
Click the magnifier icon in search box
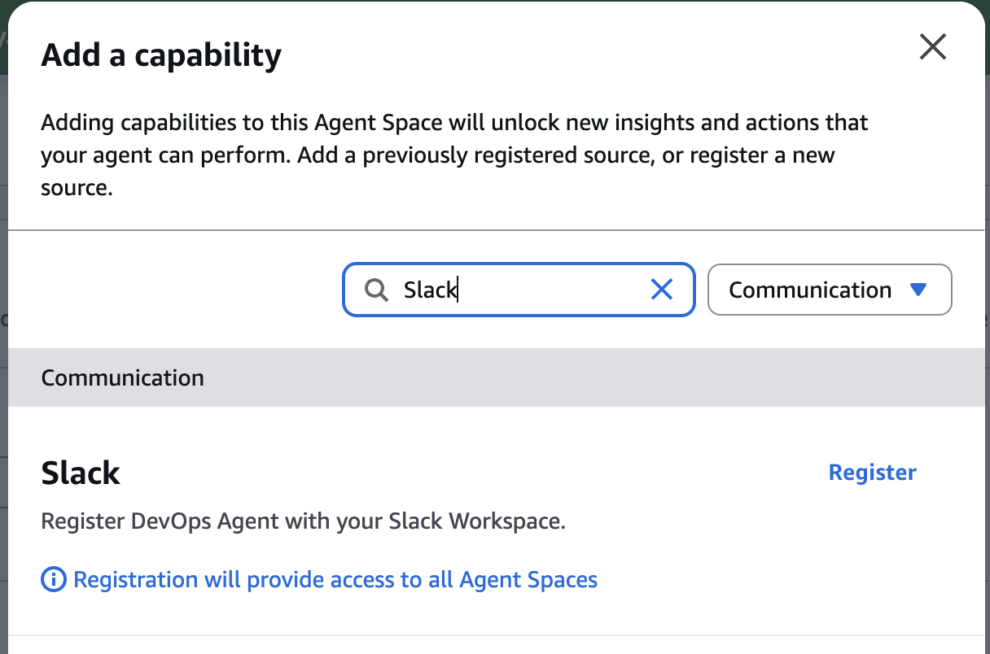pyautogui.click(x=376, y=290)
